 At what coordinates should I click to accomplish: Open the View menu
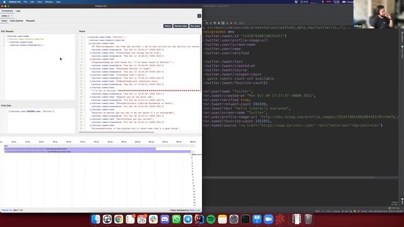(39, 2)
